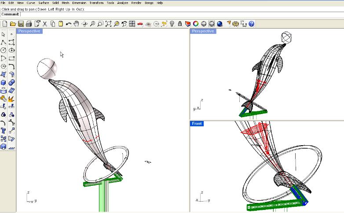Screen dimensions: 344x213
Task: Click the Print icon
Action: [x=29, y=24]
